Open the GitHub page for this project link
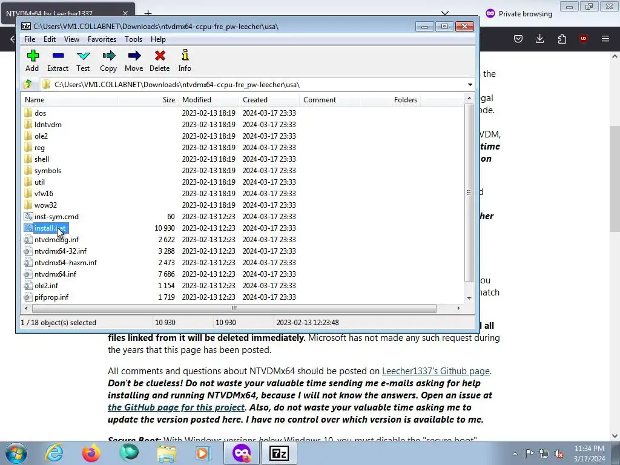The height and width of the screenshot is (465, 620). [x=176, y=407]
